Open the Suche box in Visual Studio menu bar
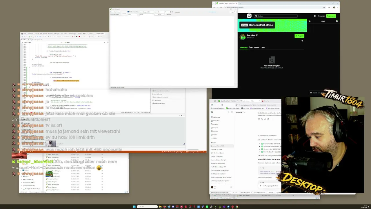371x209 pixels. pos(90,34)
